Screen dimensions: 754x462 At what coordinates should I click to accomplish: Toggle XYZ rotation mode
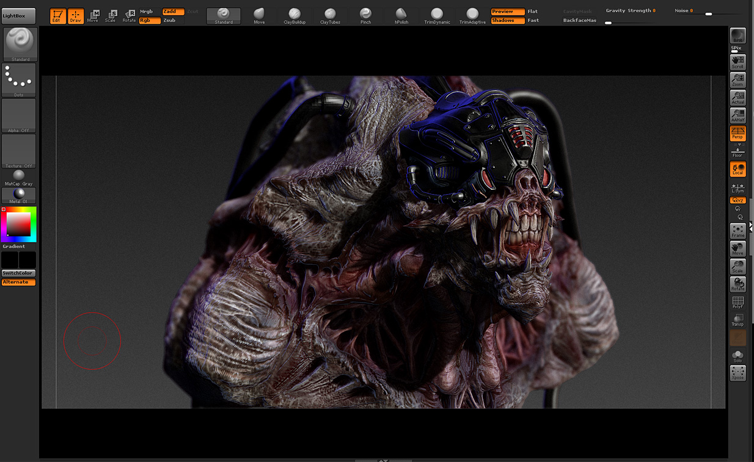738,200
